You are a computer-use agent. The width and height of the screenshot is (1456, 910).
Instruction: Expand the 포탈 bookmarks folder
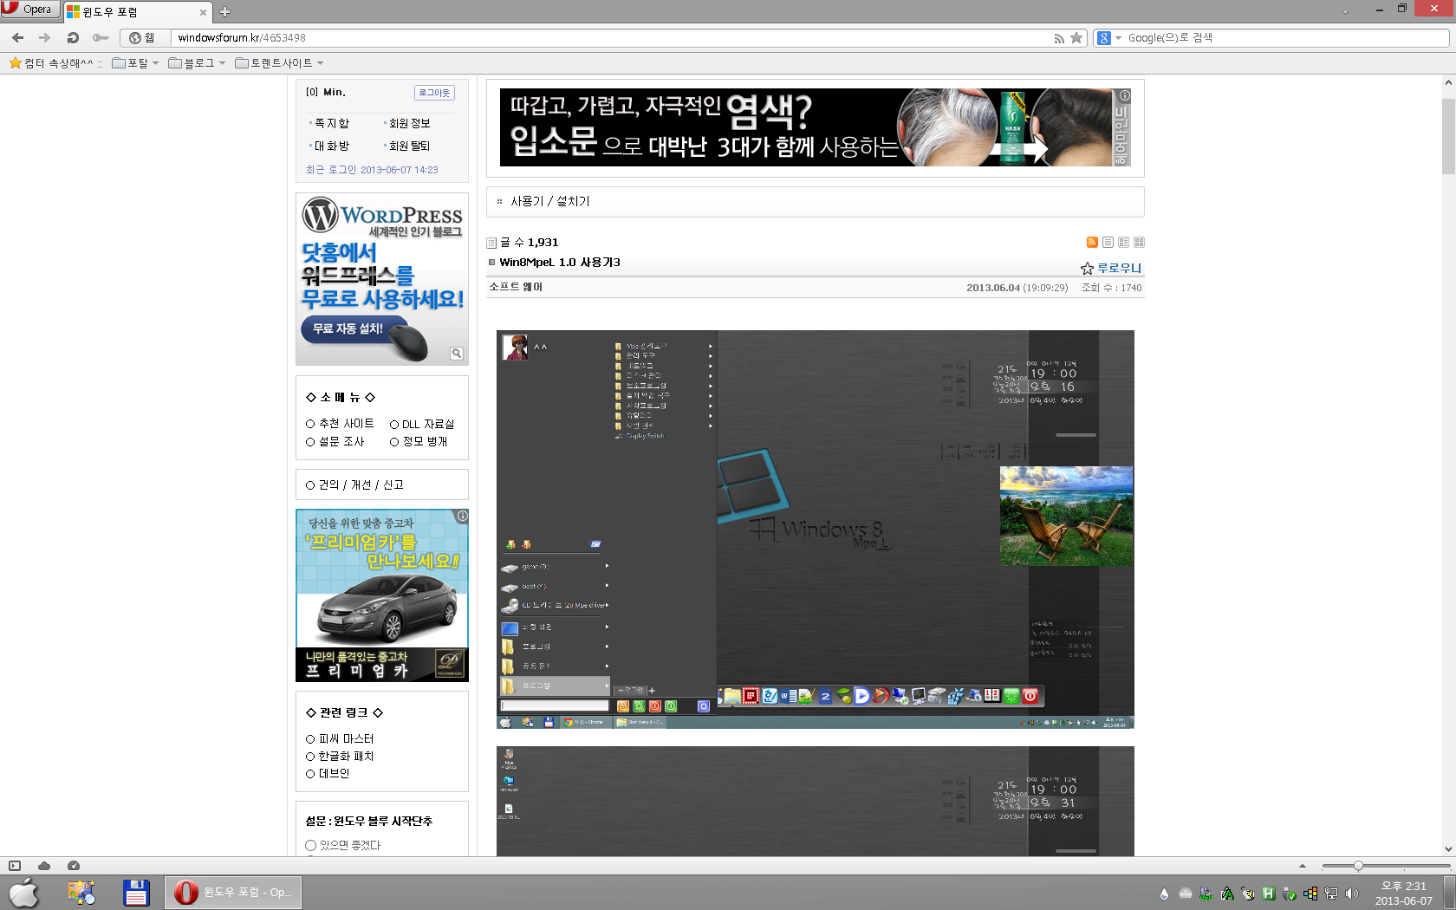[x=135, y=62]
